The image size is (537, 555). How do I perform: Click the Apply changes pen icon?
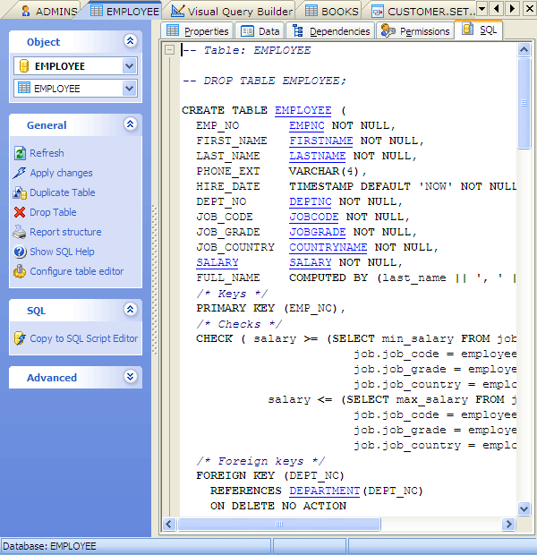coord(20,173)
